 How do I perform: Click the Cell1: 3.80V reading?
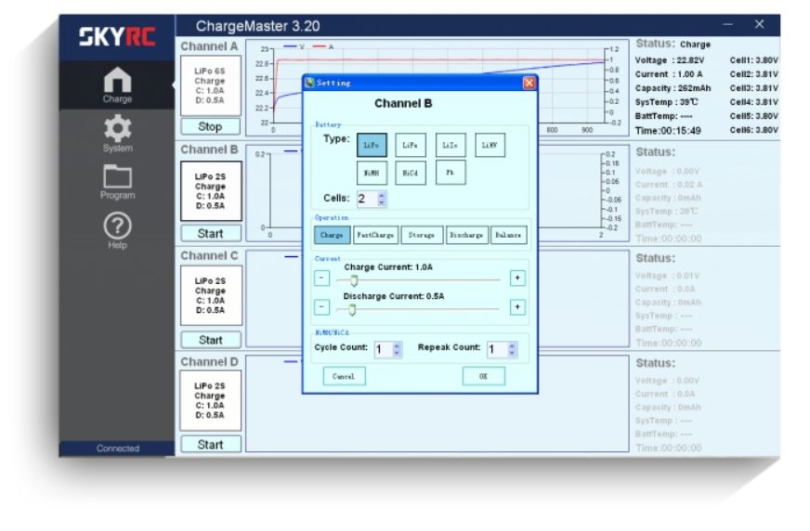click(753, 59)
